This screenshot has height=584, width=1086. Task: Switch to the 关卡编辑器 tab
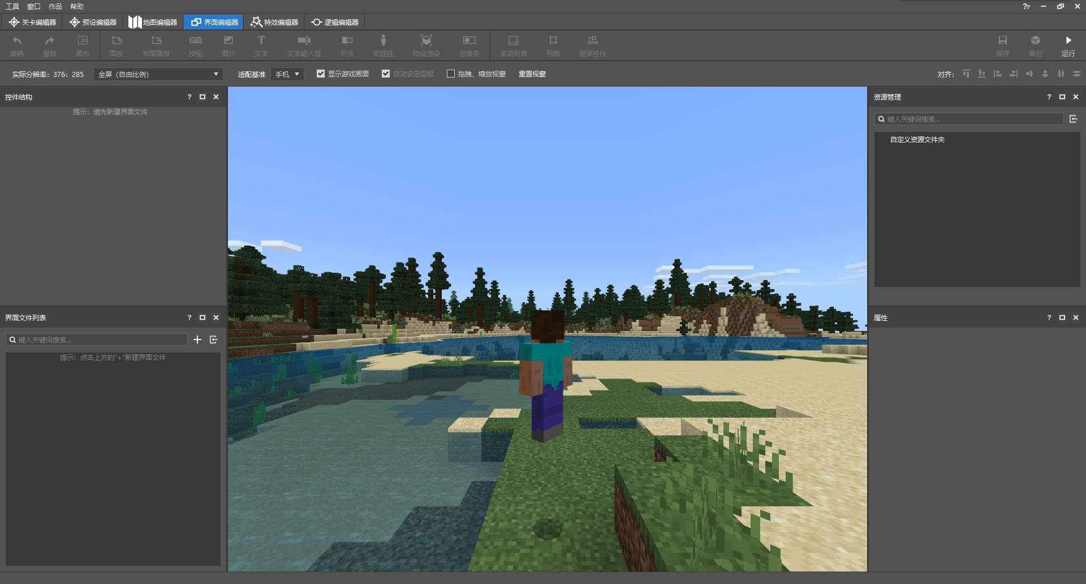coord(32,22)
